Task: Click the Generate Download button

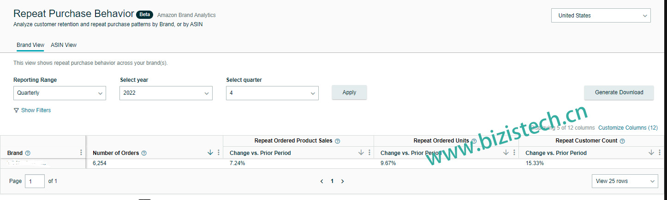Action: click(619, 92)
